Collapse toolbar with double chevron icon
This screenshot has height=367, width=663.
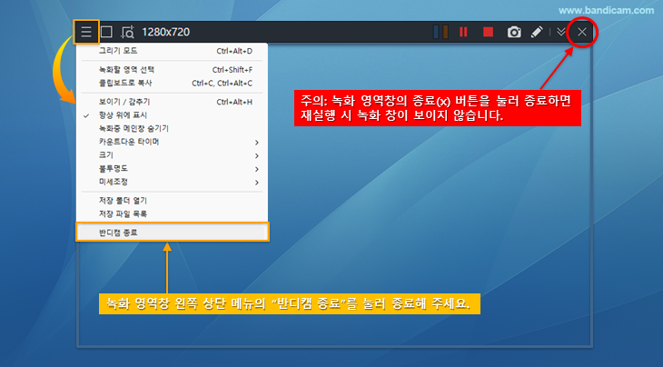point(561,32)
